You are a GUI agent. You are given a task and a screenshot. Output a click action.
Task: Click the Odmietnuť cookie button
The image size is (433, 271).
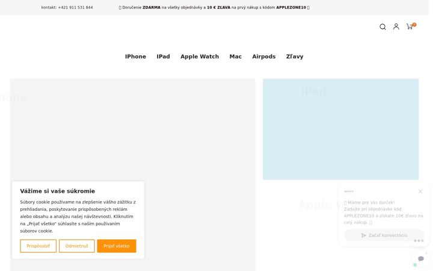[x=76, y=246]
